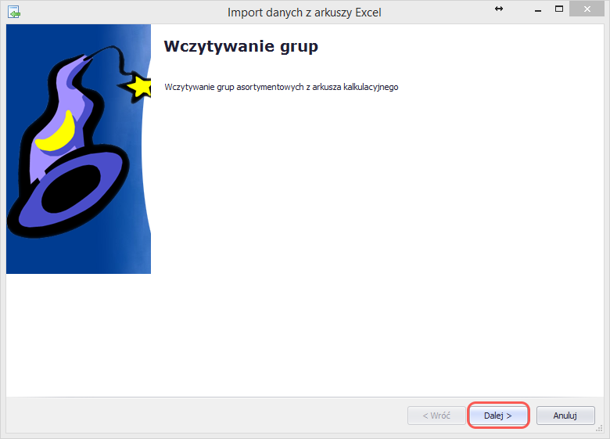
Task: Click the Import wizard app icon in title bar
Action: (13, 12)
